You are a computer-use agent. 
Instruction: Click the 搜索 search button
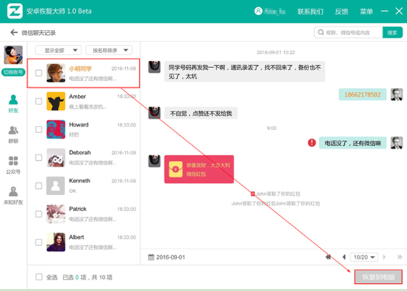(392, 32)
